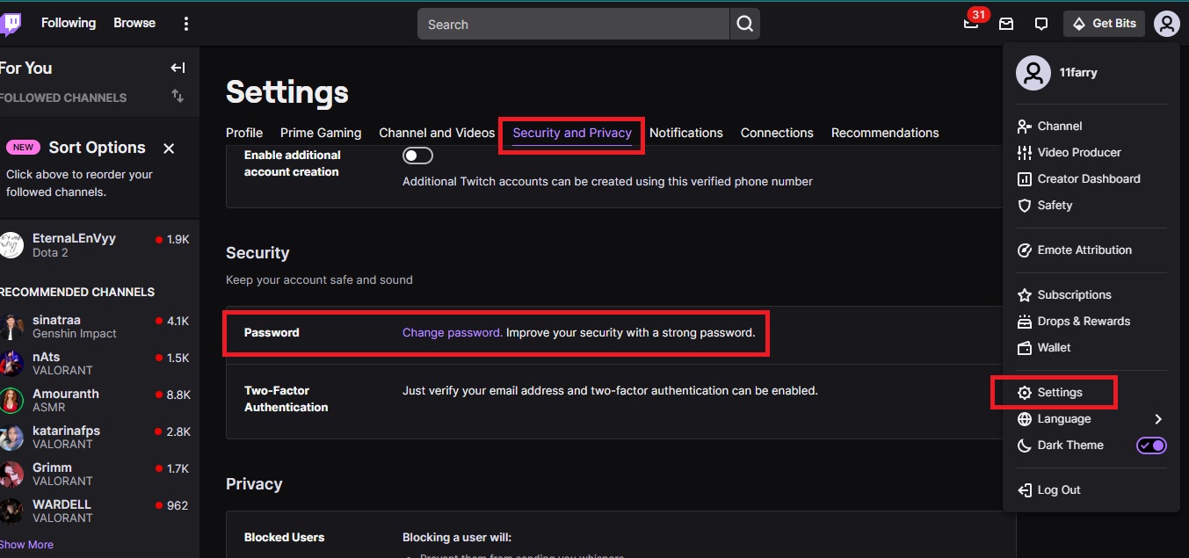Collapse the For You sidebar
Image resolution: width=1189 pixels, height=558 pixels.
point(178,68)
